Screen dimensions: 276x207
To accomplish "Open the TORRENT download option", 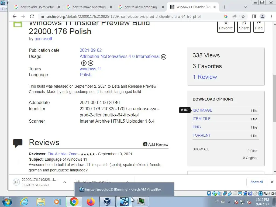I will (x=202, y=135).
